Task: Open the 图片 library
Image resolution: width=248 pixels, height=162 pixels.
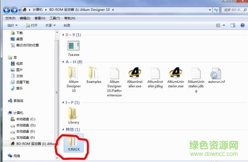Action: coord(17,70)
